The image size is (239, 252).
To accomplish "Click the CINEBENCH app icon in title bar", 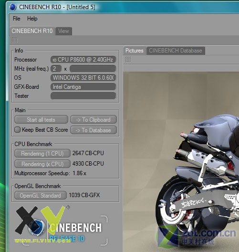I will (13, 7).
